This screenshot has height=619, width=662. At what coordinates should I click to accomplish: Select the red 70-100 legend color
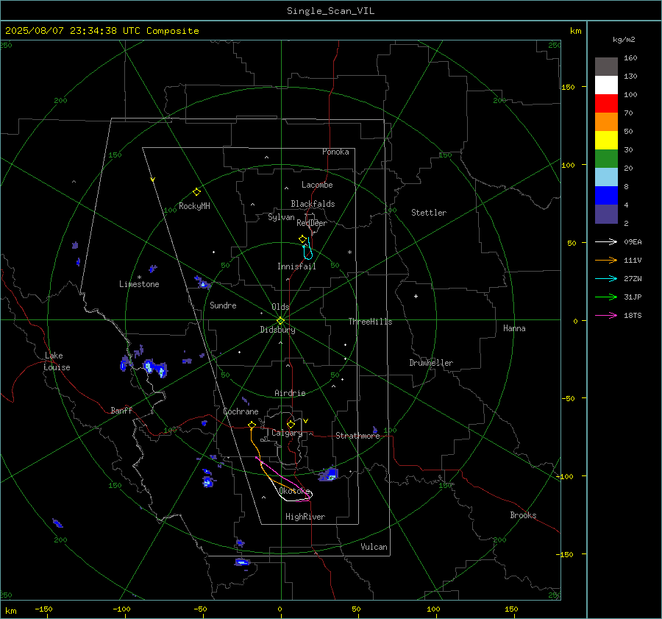[x=606, y=104]
